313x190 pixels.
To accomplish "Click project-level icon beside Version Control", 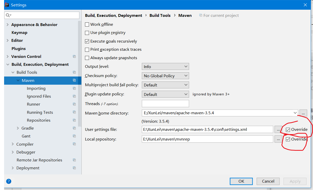I will (x=74, y=57).
